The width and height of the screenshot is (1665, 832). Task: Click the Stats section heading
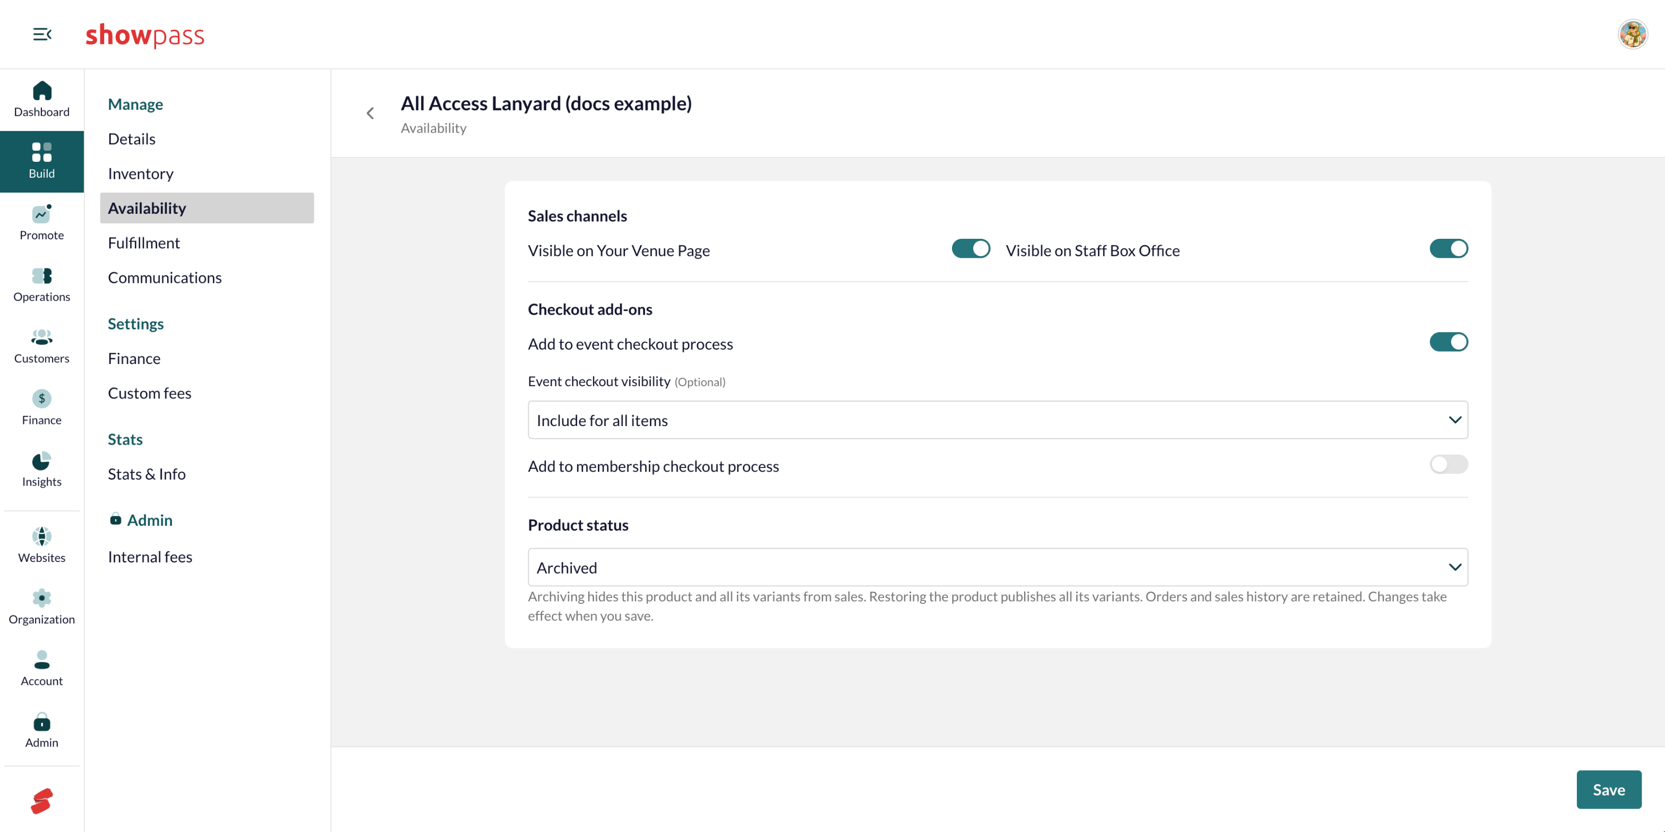pyautogui.click(x=125, y=439)
